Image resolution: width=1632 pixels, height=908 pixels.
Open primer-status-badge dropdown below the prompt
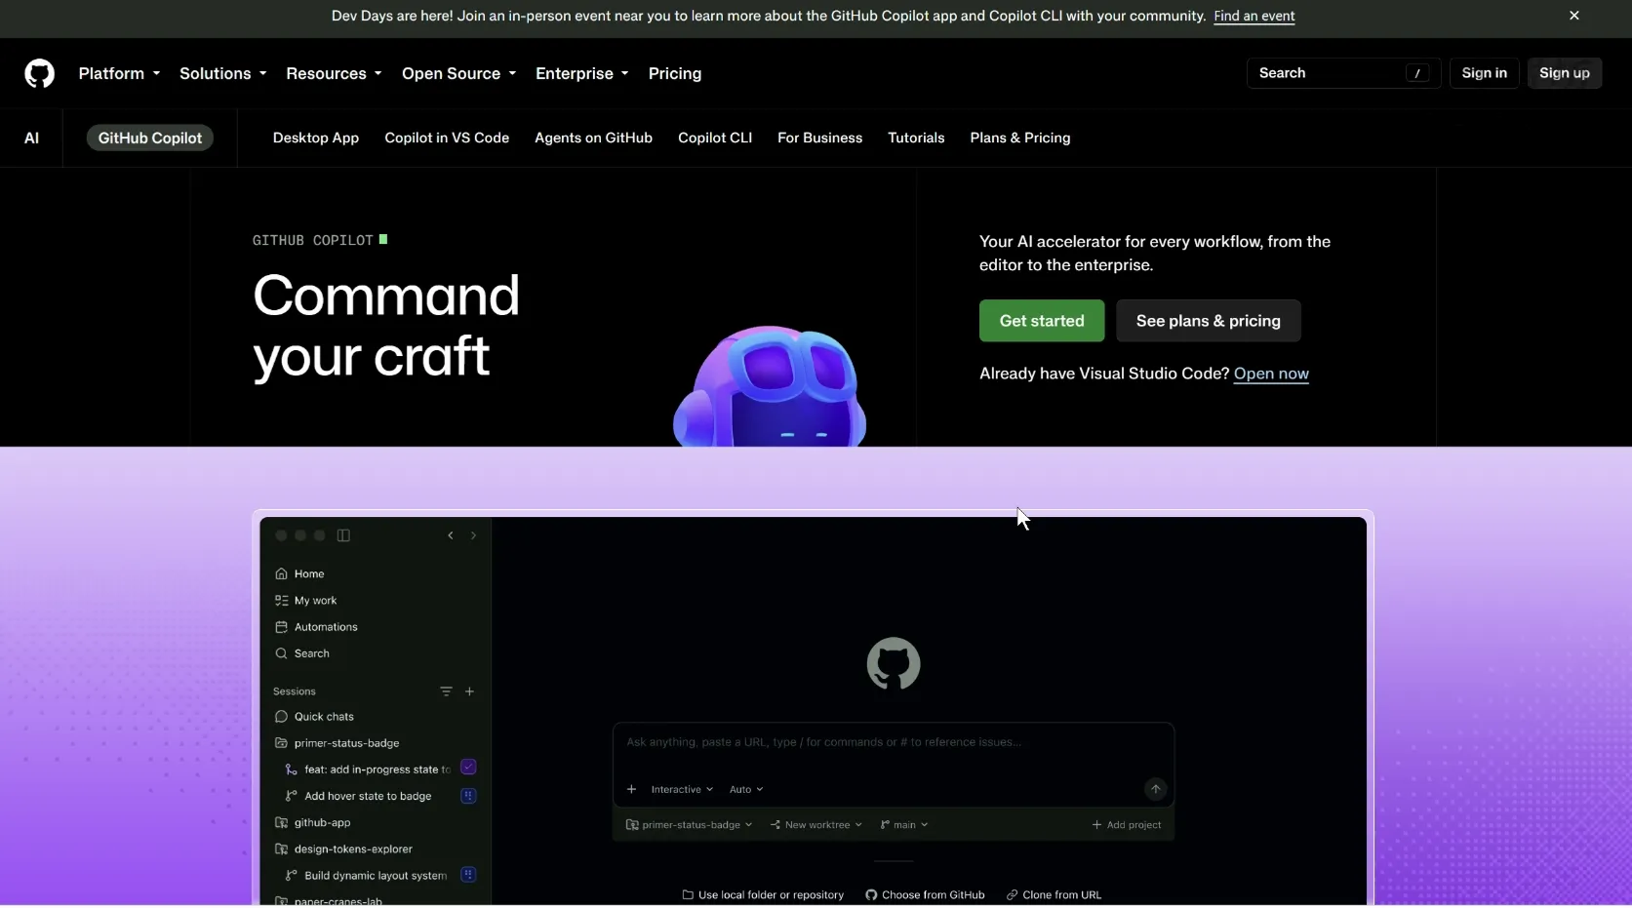click(689, 825)
